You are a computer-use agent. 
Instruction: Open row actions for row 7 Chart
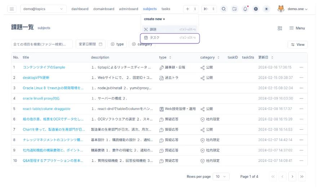(301, 129)
